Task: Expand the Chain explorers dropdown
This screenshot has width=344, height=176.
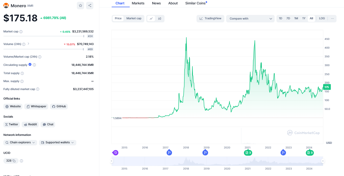Action: click(x=20, y=143)
